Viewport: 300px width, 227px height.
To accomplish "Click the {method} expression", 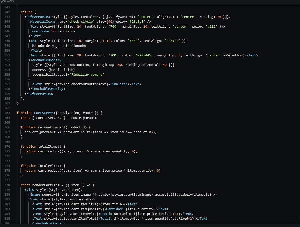I will click(x=237, y=55).
